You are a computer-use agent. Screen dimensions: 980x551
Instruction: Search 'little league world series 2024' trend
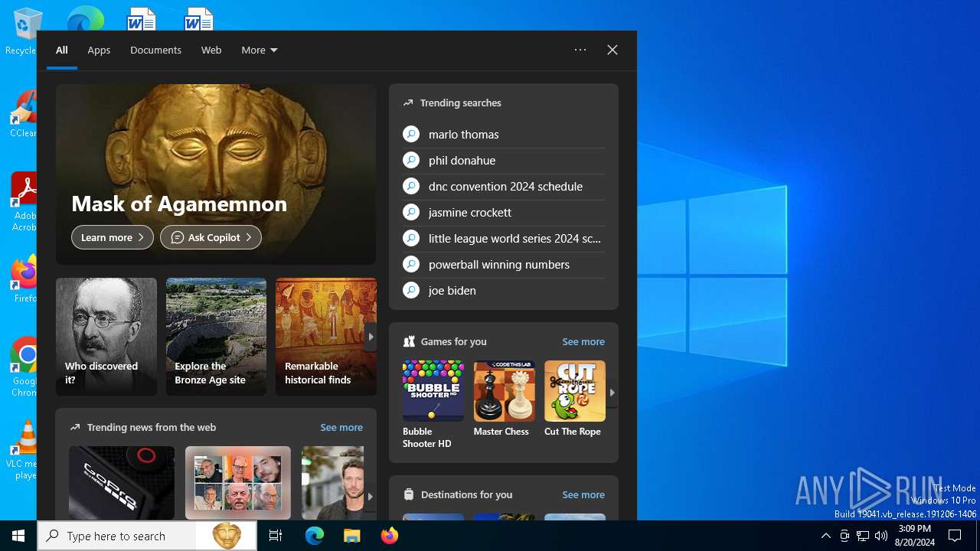click(504, 239)
